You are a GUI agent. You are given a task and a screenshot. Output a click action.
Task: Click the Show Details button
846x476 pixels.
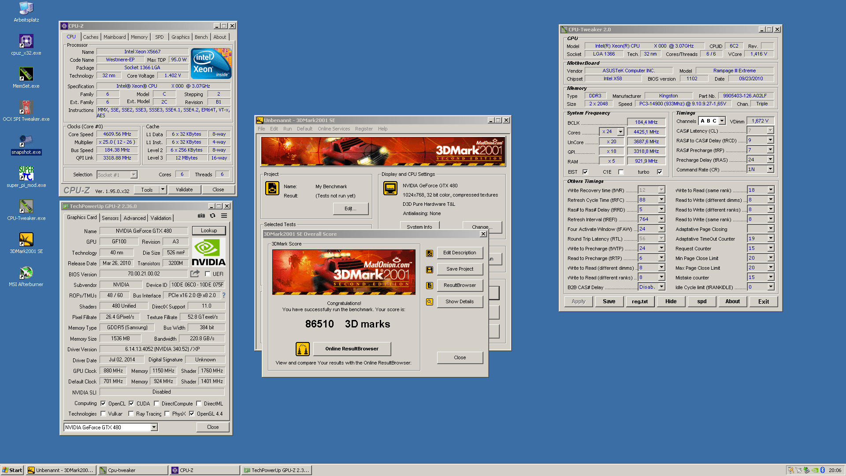click(460, 302)
